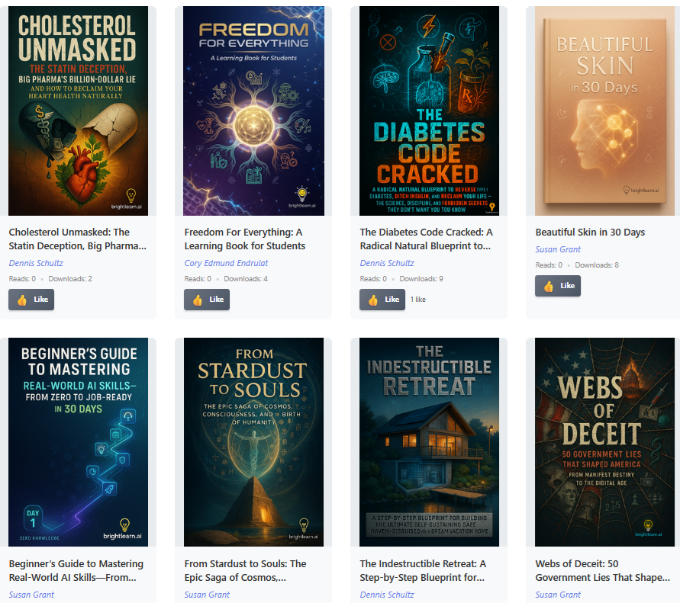Open Susan Grant link under Beautiful Skin

pos(558,249)
